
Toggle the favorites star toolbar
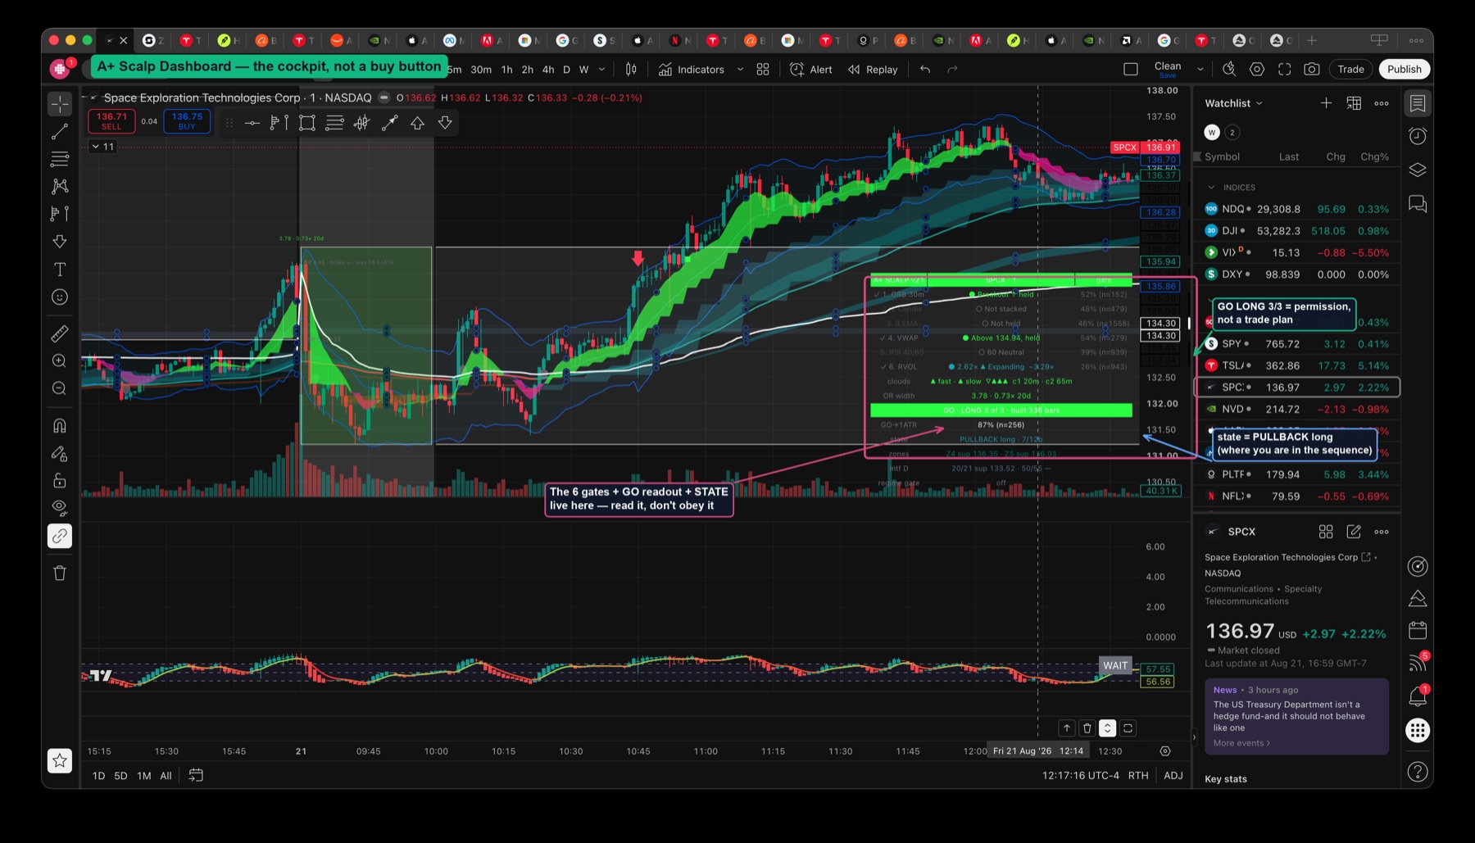click(x=60, y=761)
